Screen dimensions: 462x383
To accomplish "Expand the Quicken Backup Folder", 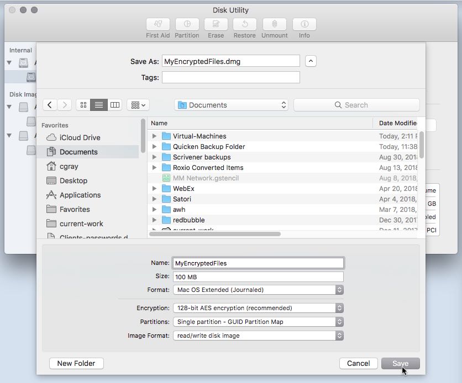I will click(154, 146).
